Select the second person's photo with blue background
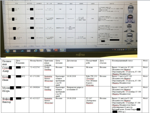 [130, 19]
